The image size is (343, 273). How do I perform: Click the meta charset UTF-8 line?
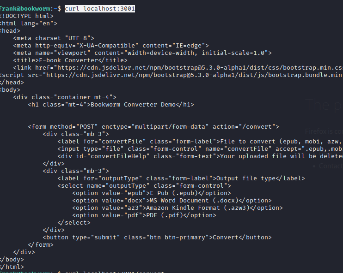tap(54, 38)
